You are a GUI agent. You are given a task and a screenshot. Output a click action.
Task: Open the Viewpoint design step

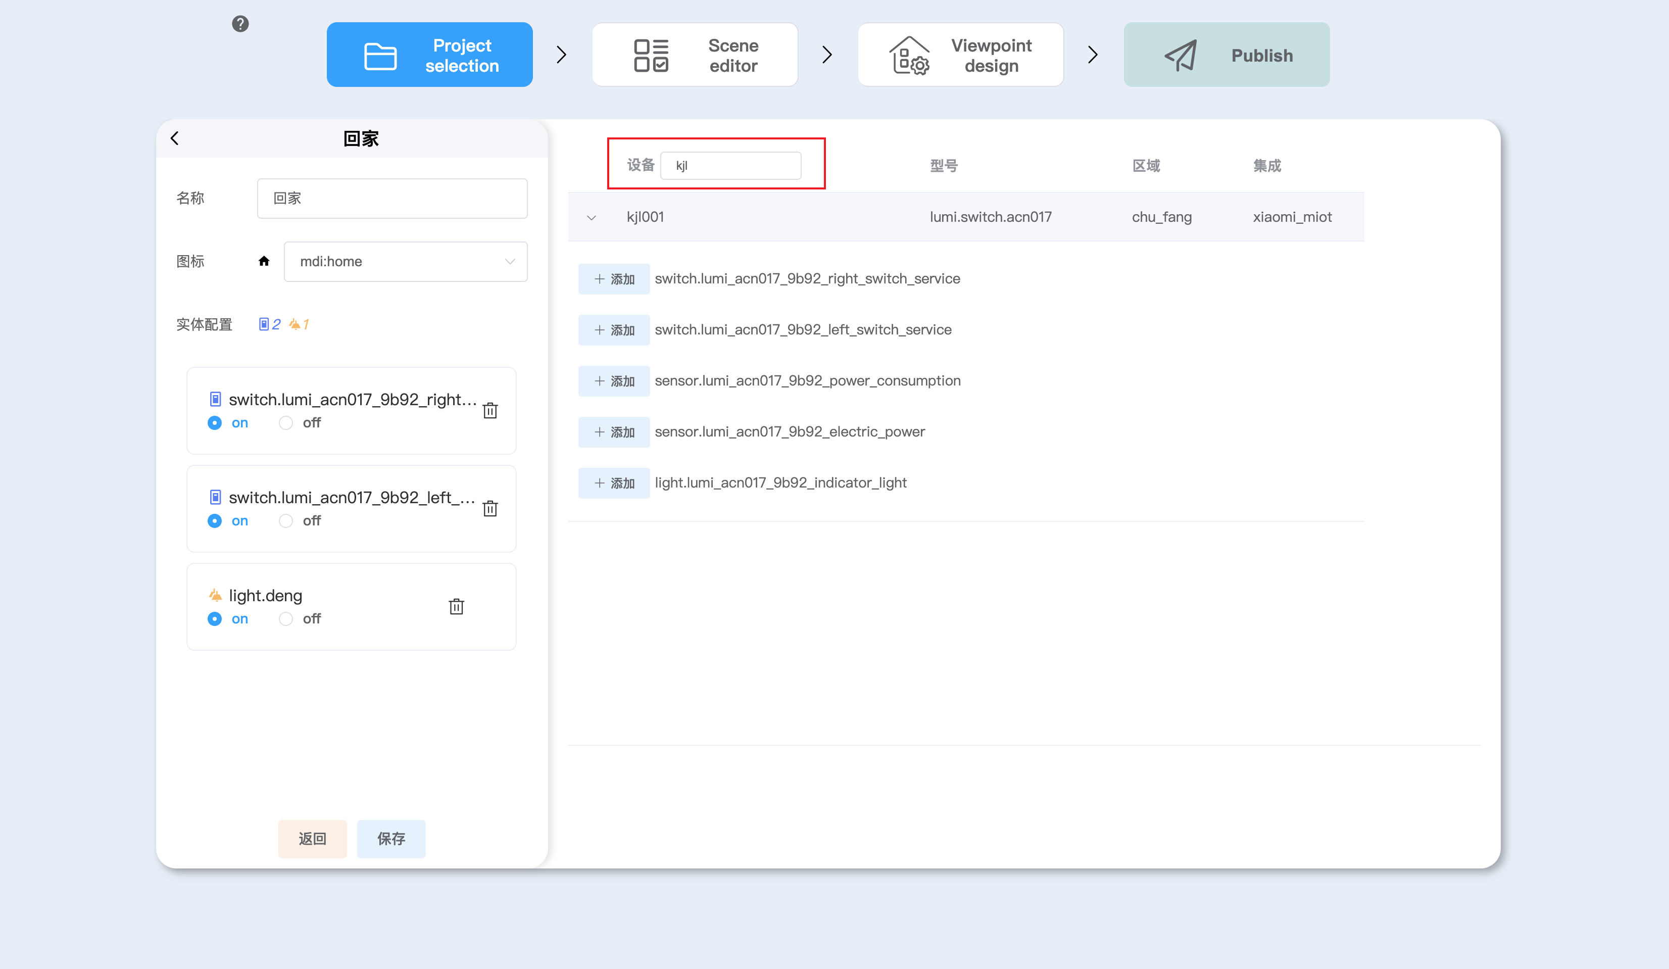point(960,55)
